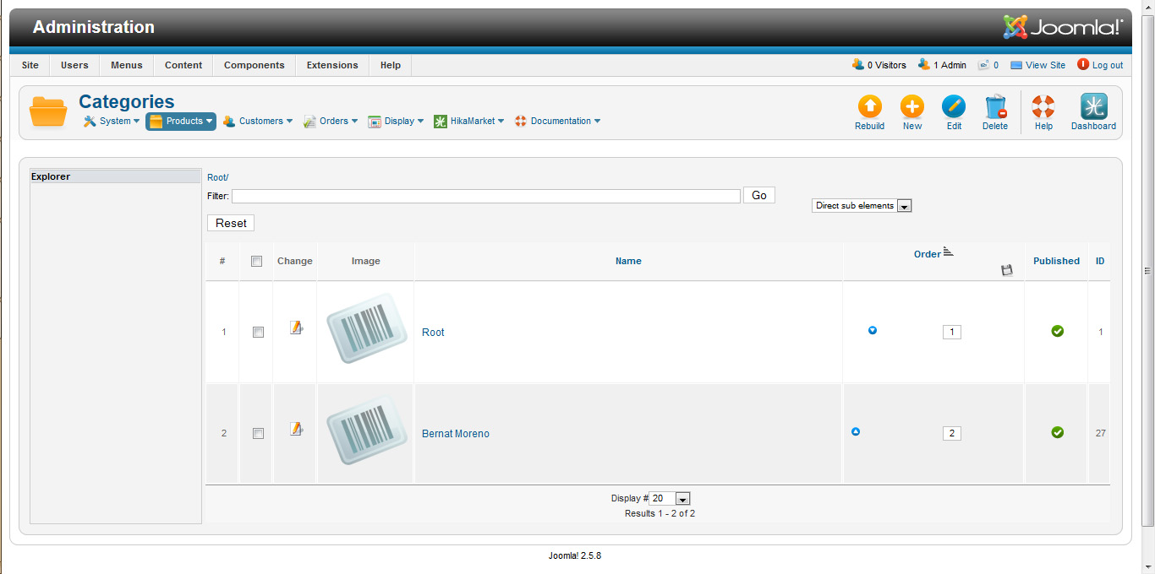Image resolution: width=1155 pixels, height=574 pixels.
Task: Open the Customers dropdown menu
Action: (258, 122)
